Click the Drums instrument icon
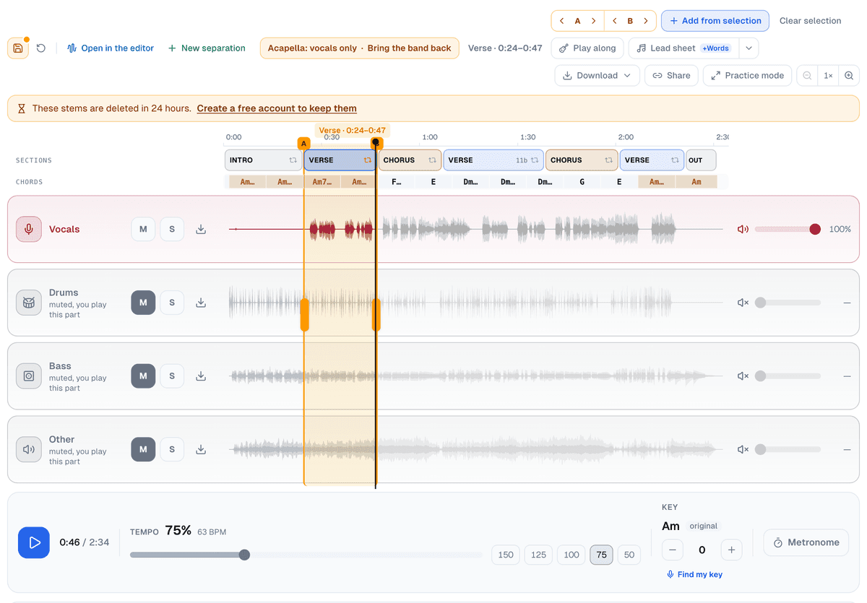Image resolution: width=867 pixels, height=603 pixels. click(x=29, y=303)
